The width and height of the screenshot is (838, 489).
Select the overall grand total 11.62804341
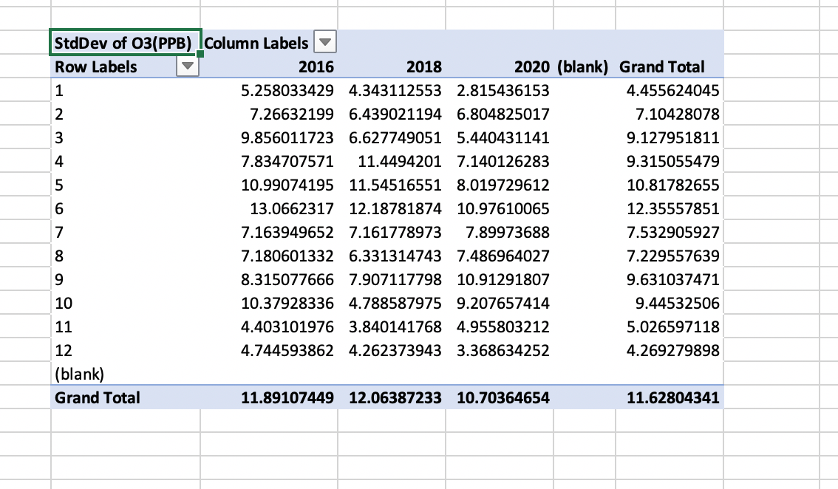point(672,398)
